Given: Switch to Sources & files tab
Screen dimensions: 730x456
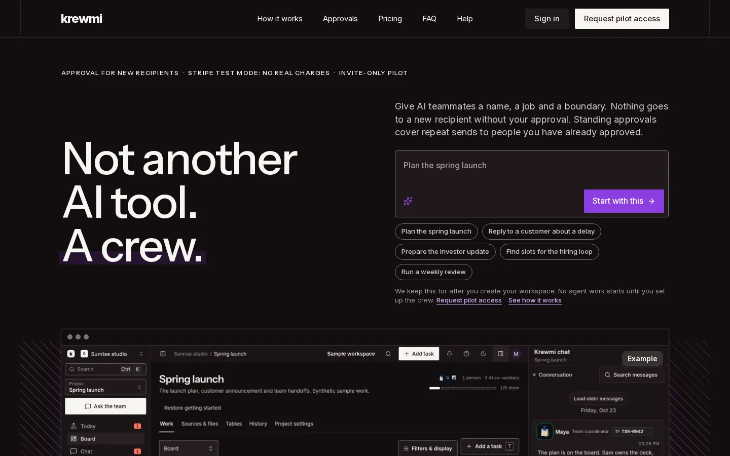Looking at the screenshot, I should pos(200,424).
